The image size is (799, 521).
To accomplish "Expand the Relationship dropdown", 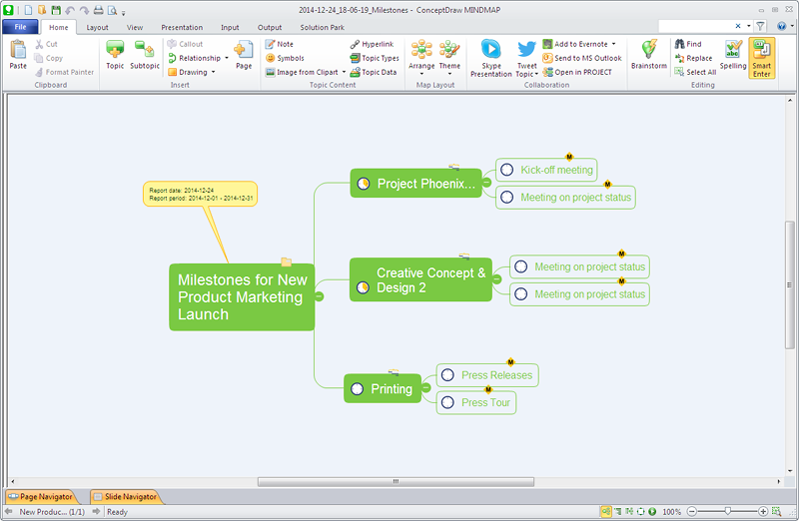I will [227, 58].
